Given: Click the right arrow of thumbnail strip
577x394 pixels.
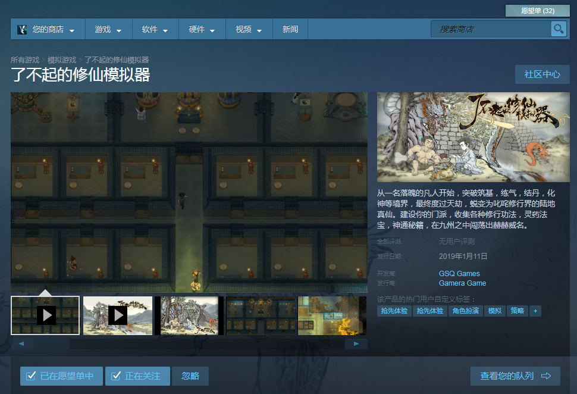Looking at the screenshot, I should coord(356,343).
